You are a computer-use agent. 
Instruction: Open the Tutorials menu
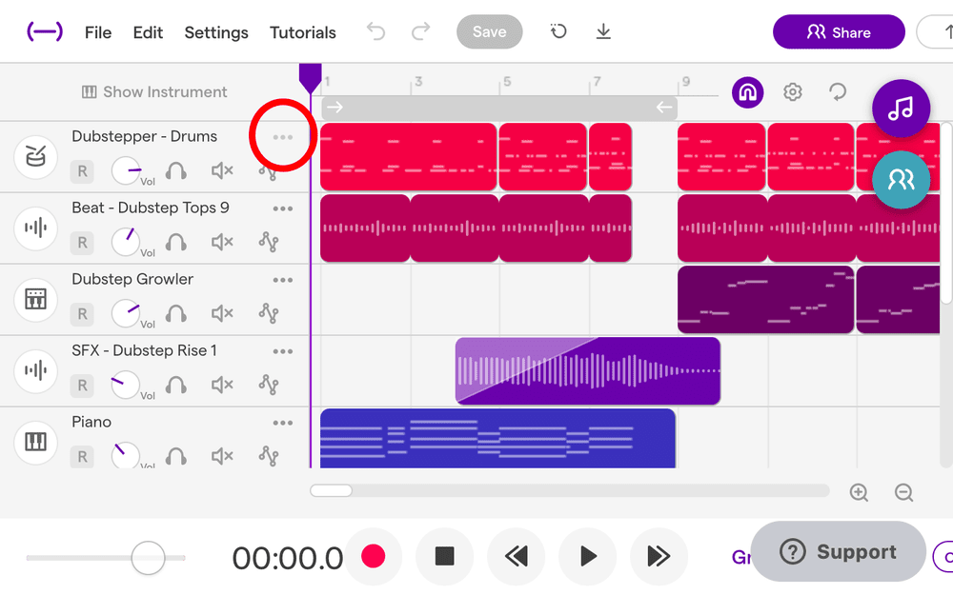302,31
